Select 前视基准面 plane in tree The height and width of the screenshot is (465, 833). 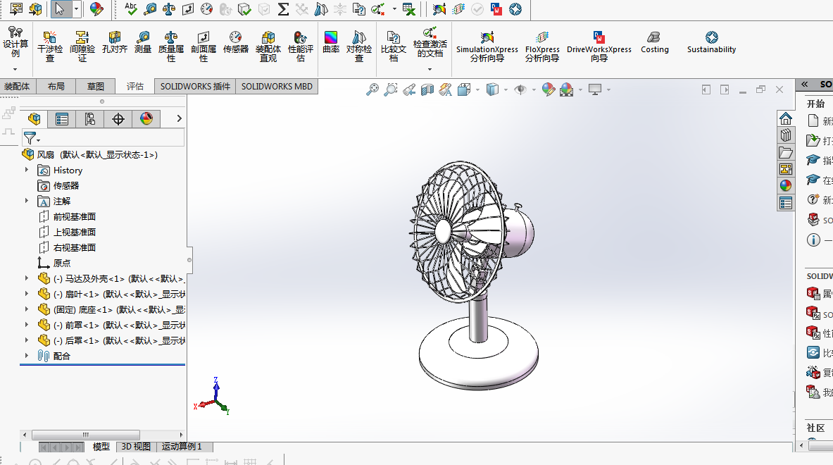[74, 216]
